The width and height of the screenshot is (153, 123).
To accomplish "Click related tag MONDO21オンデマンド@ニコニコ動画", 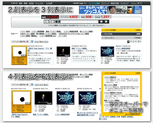I will click(x=74, y=34).
